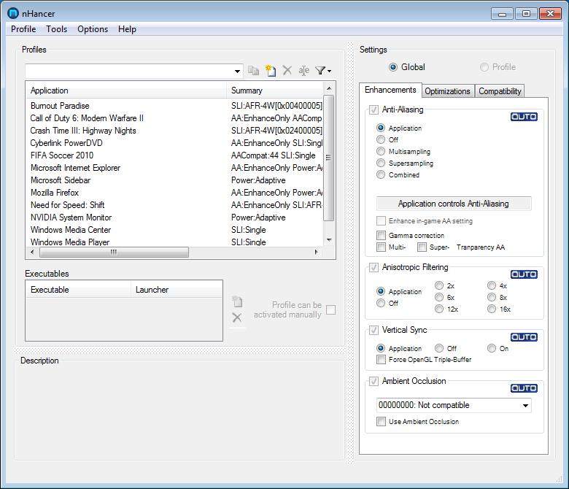
Task: Click the add executable icon
Action: [236, 301]
